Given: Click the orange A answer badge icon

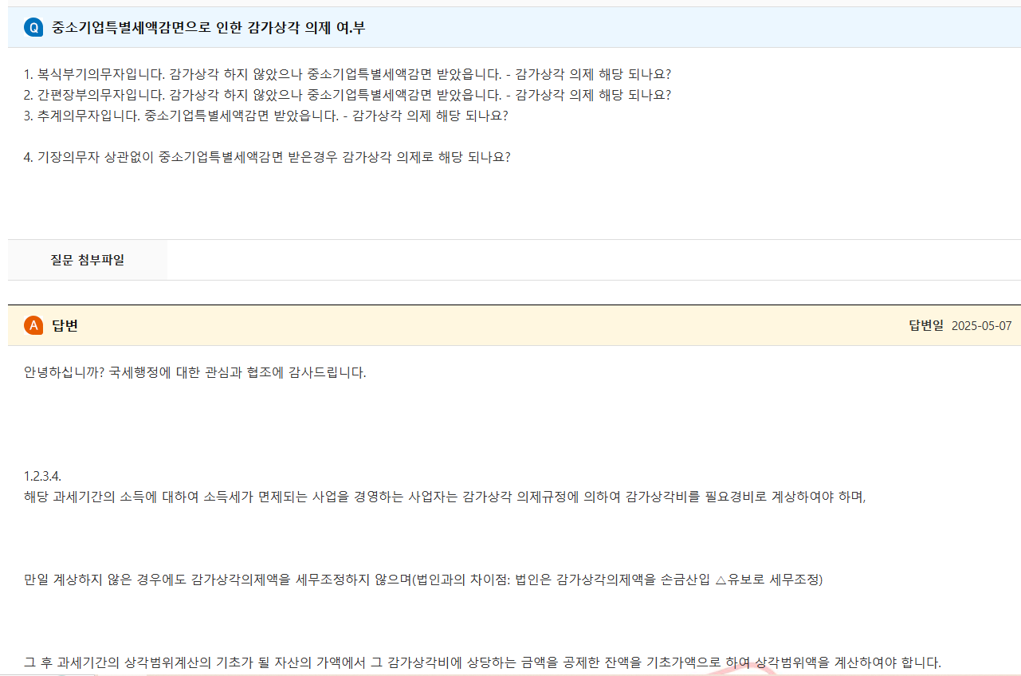Looking at the screenshot, I should coord(32,325).
